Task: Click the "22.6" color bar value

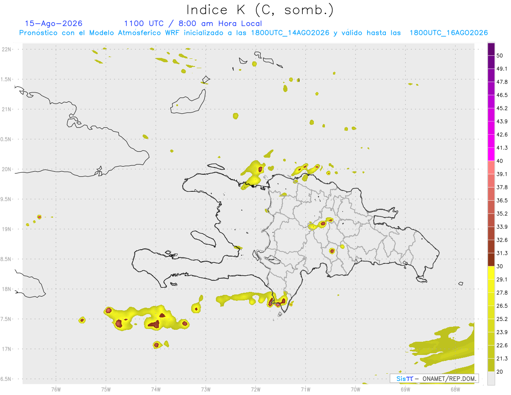Action: click(502, 346)
